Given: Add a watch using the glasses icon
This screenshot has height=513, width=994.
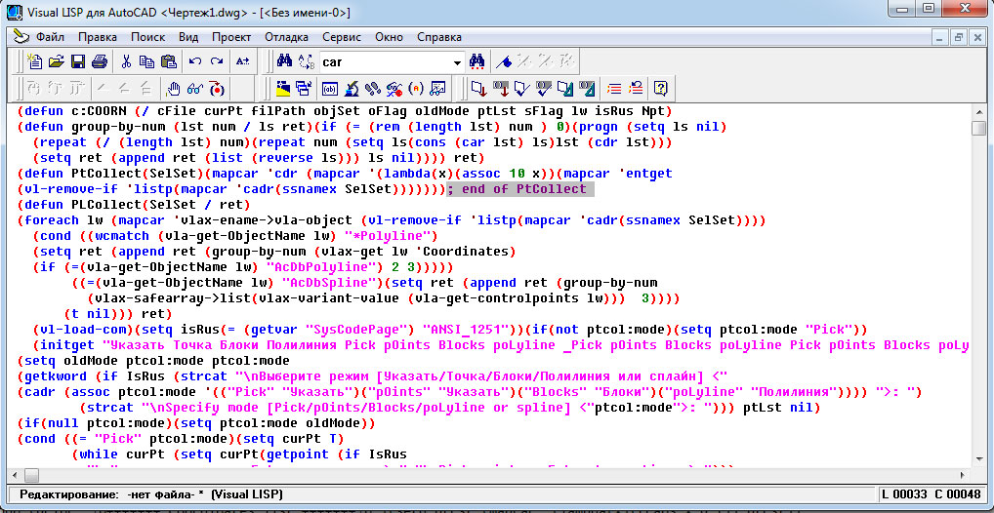Looking at the screenshot, I should (194, 88).
